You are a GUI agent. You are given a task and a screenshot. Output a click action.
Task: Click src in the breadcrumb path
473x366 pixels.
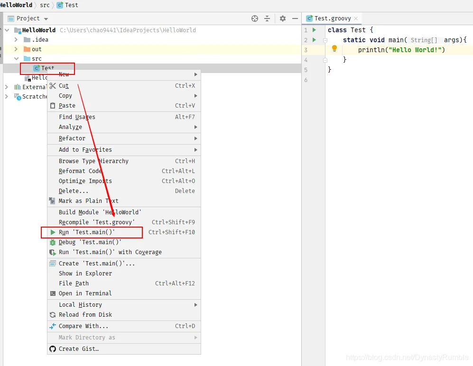45,5
